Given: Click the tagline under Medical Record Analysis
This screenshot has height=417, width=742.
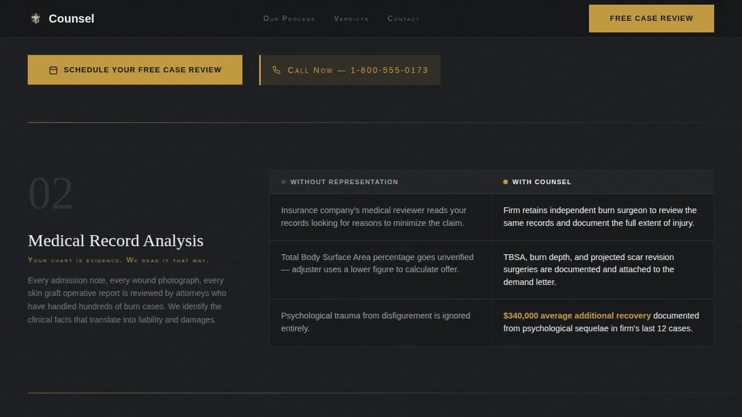Looking at the screenshot, I should click(x=118, y=260).
